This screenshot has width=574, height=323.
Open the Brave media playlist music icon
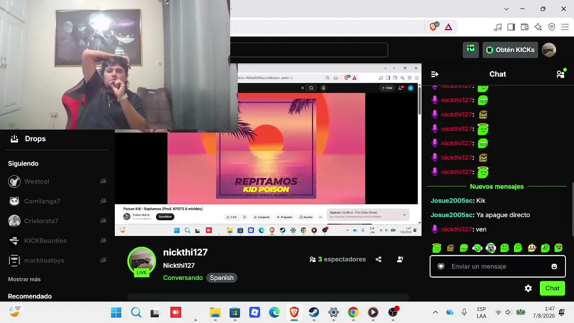click(498, 27)
